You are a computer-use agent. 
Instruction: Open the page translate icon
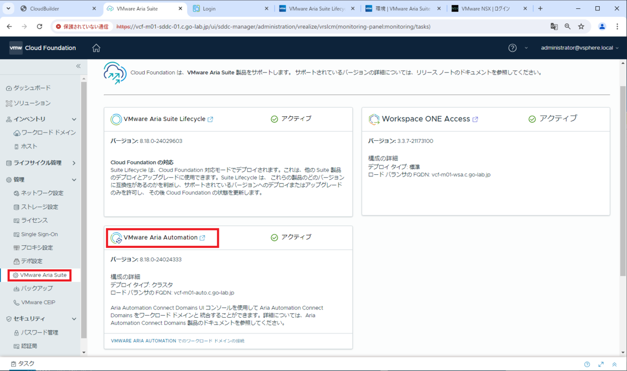[x=554, y=27]
